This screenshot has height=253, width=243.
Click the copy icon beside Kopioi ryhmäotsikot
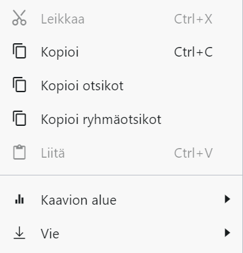pyautogui.click(x=19, y=118)
